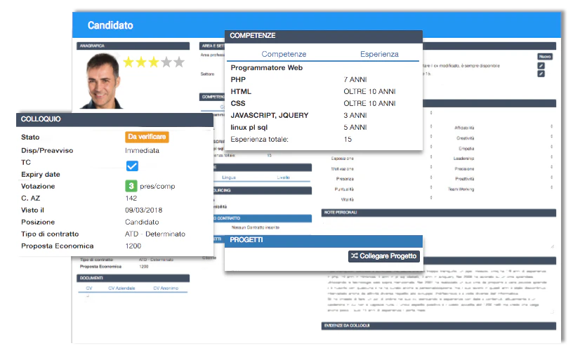
Task: Open the Affidabilità score selector
Action: [x=551, y=126]
